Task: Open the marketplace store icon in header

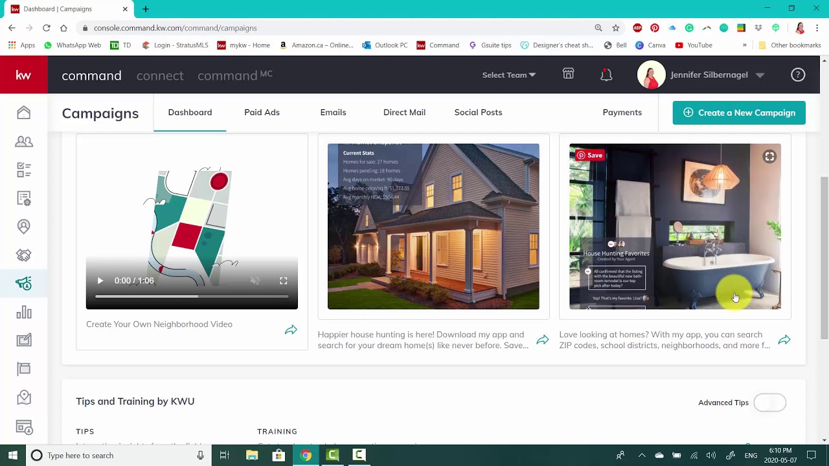Action: click(x=569, y=74)
